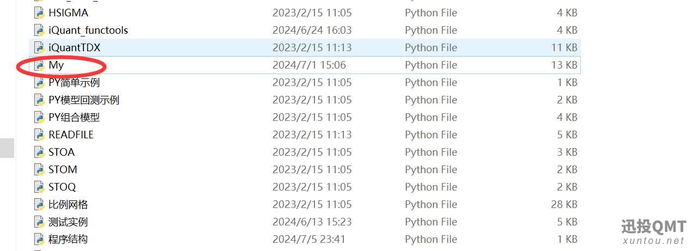
Task: Select the READFILE Python file icon
Action: [39, 134]
